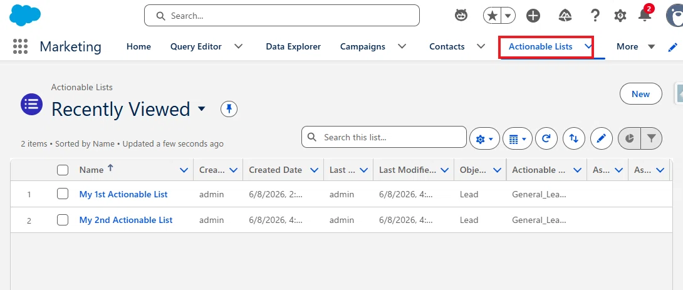Open the favorites list dropdown arrow
Viewport: 683px width, 290px height.
click(x=508, y=16)
